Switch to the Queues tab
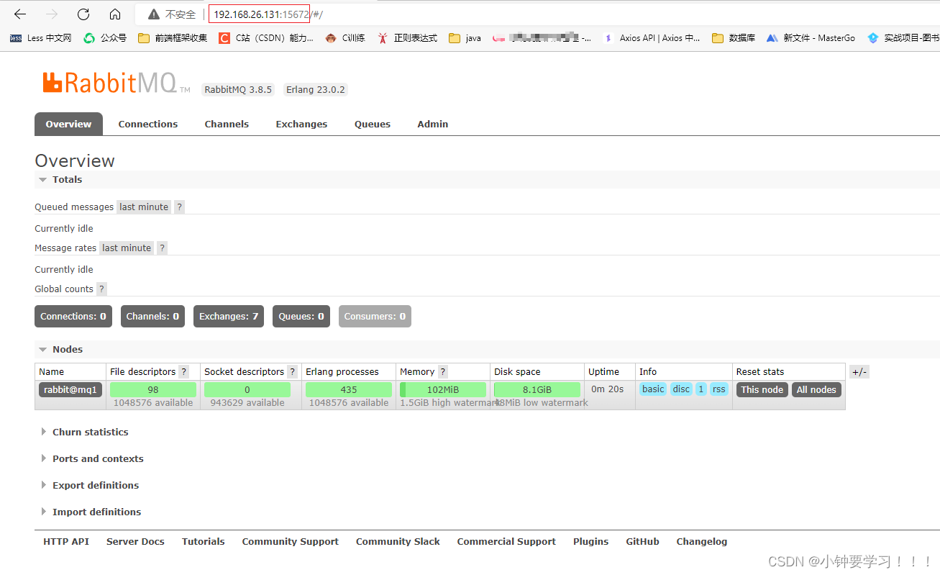This screenshot has width=940, height=575. 373,124
